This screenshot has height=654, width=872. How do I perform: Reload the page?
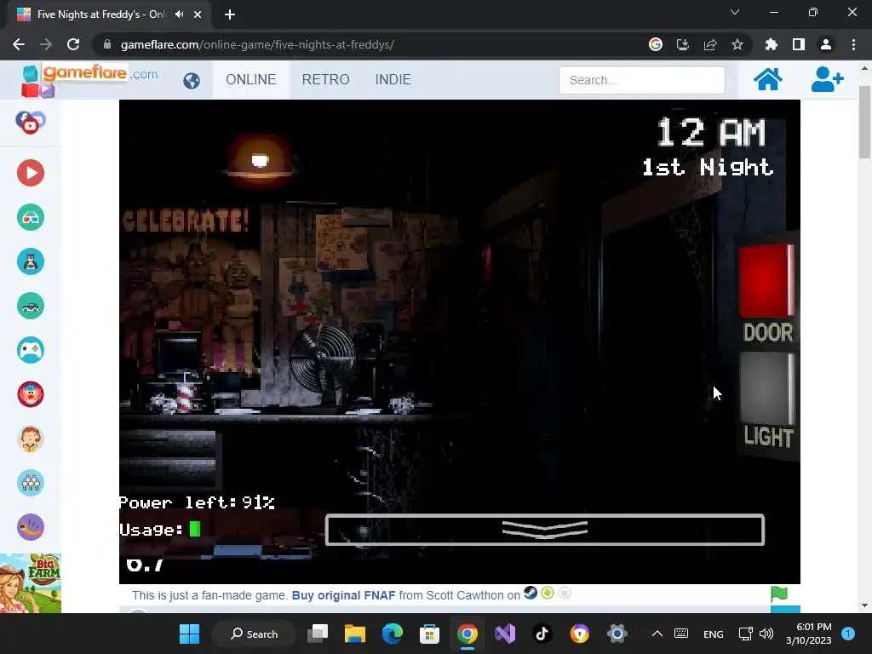pos(73,44)
